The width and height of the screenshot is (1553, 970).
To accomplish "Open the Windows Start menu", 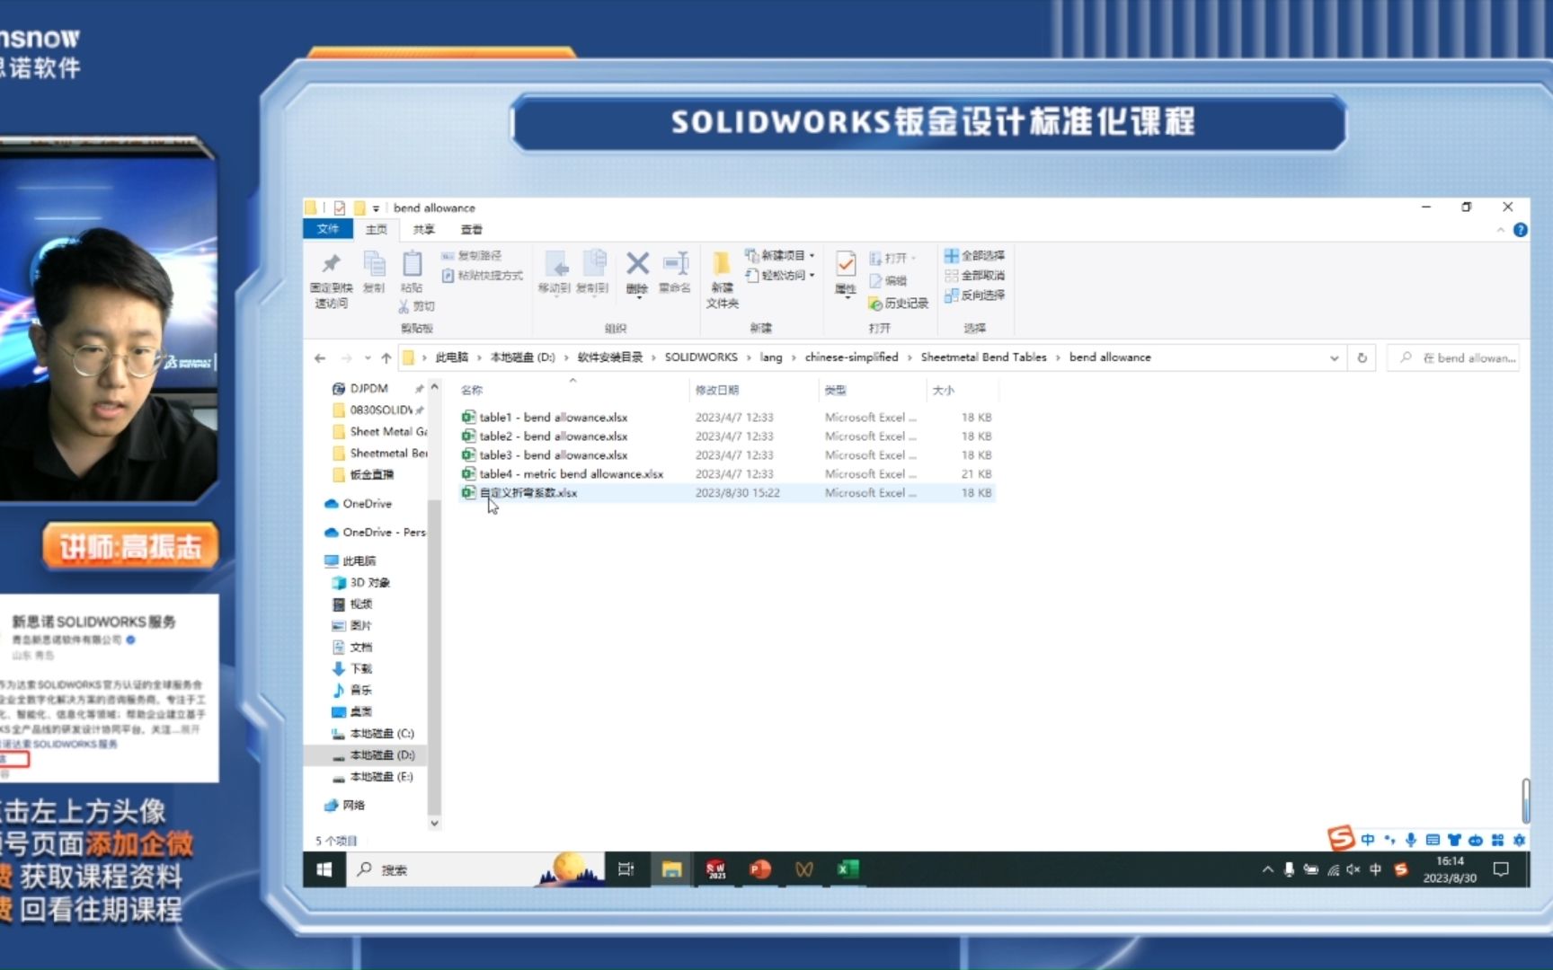I will pos(324,869).
